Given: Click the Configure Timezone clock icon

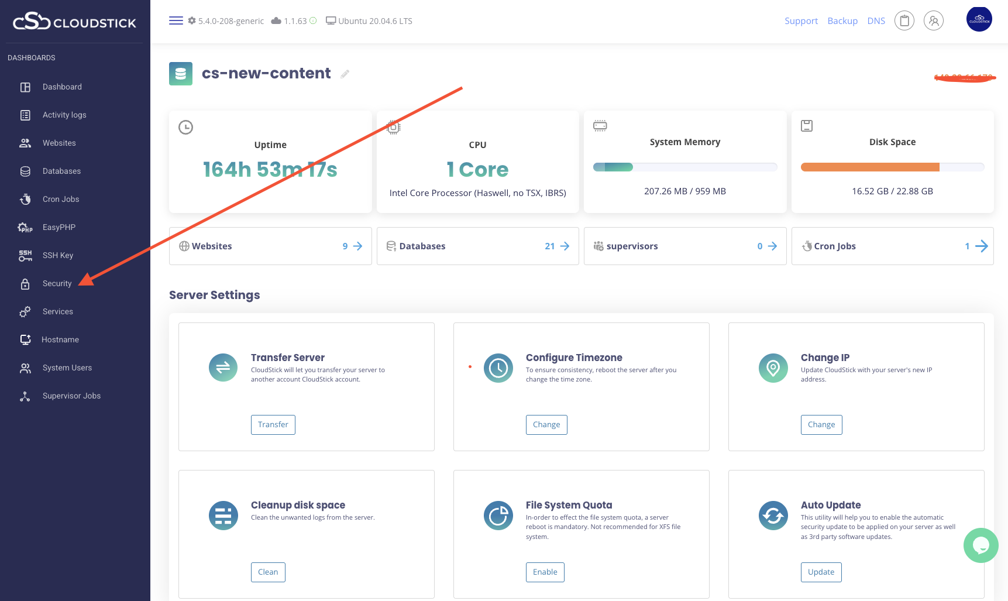Looking at the screenshot, I should (498, 368).
